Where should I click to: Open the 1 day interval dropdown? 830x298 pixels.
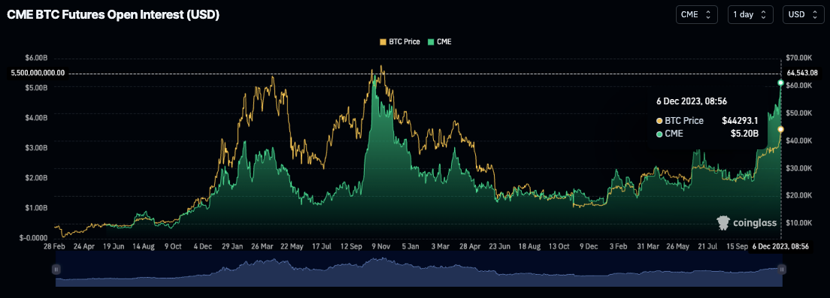(x=750, y=15)
